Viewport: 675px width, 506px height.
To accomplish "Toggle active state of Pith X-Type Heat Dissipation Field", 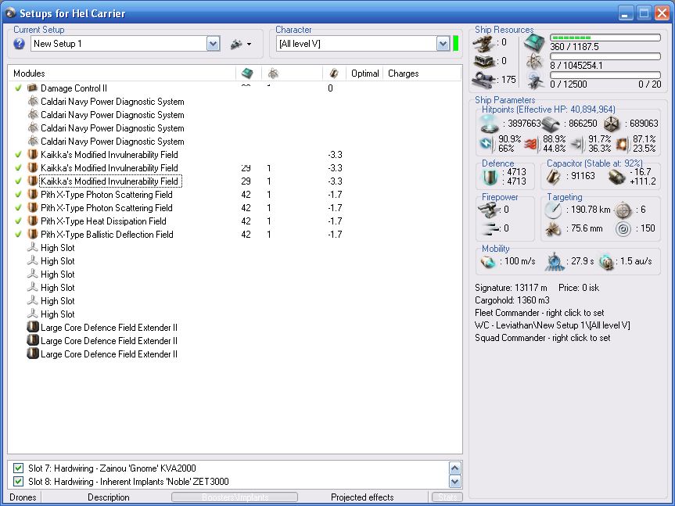I will click(x=18, y=221).
